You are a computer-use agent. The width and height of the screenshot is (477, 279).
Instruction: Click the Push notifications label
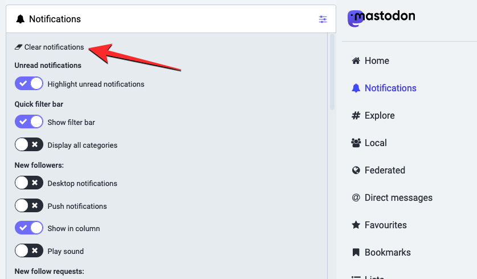[x=78, y=206]
